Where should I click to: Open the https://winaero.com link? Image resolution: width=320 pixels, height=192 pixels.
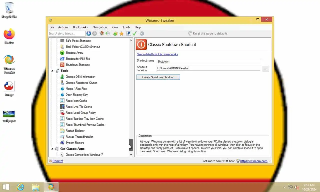click(x=254, y=161)
